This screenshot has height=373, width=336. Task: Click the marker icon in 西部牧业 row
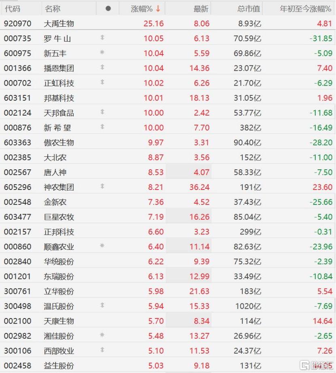click(x=102, y=350)
